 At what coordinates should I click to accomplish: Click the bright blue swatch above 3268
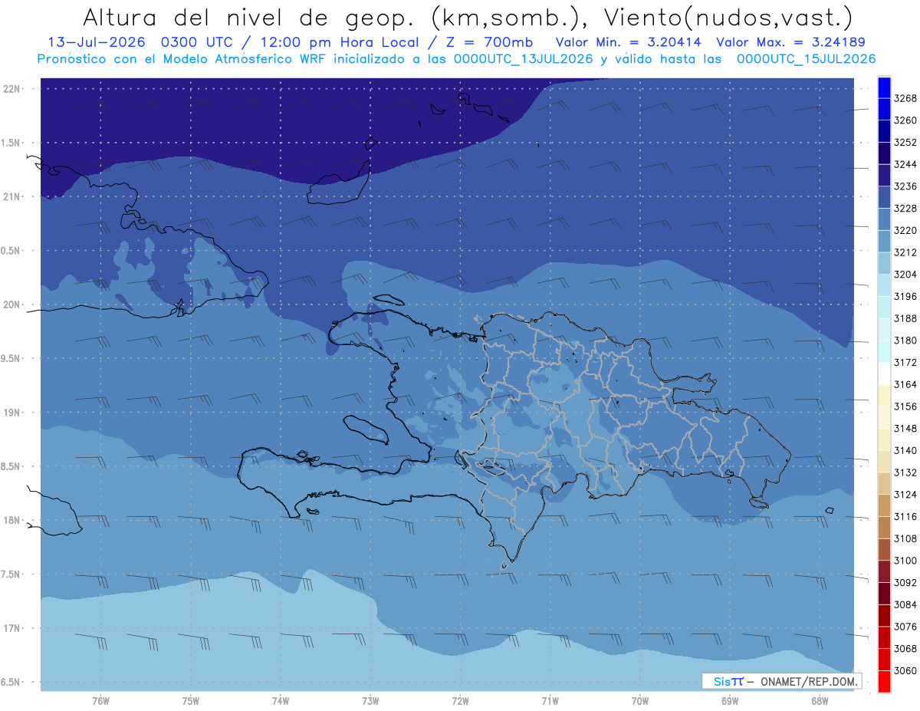tap(884, 87)
